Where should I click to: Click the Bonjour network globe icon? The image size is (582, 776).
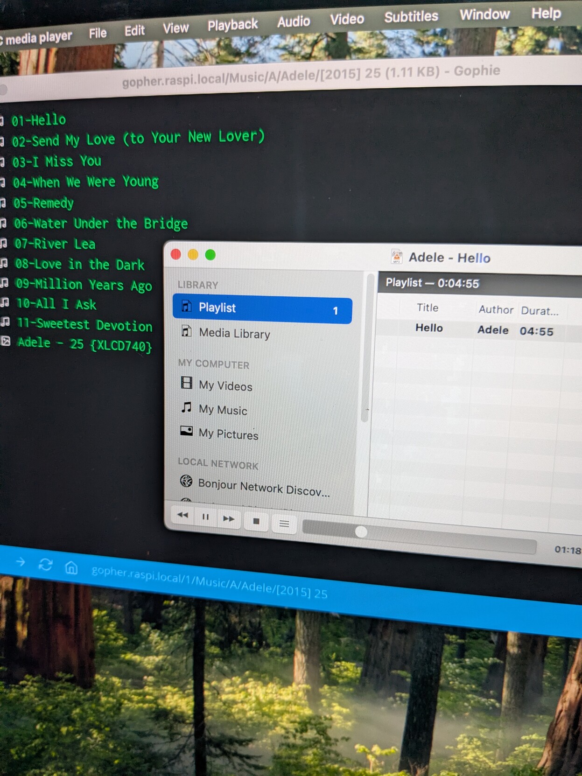tap(186, 481)
